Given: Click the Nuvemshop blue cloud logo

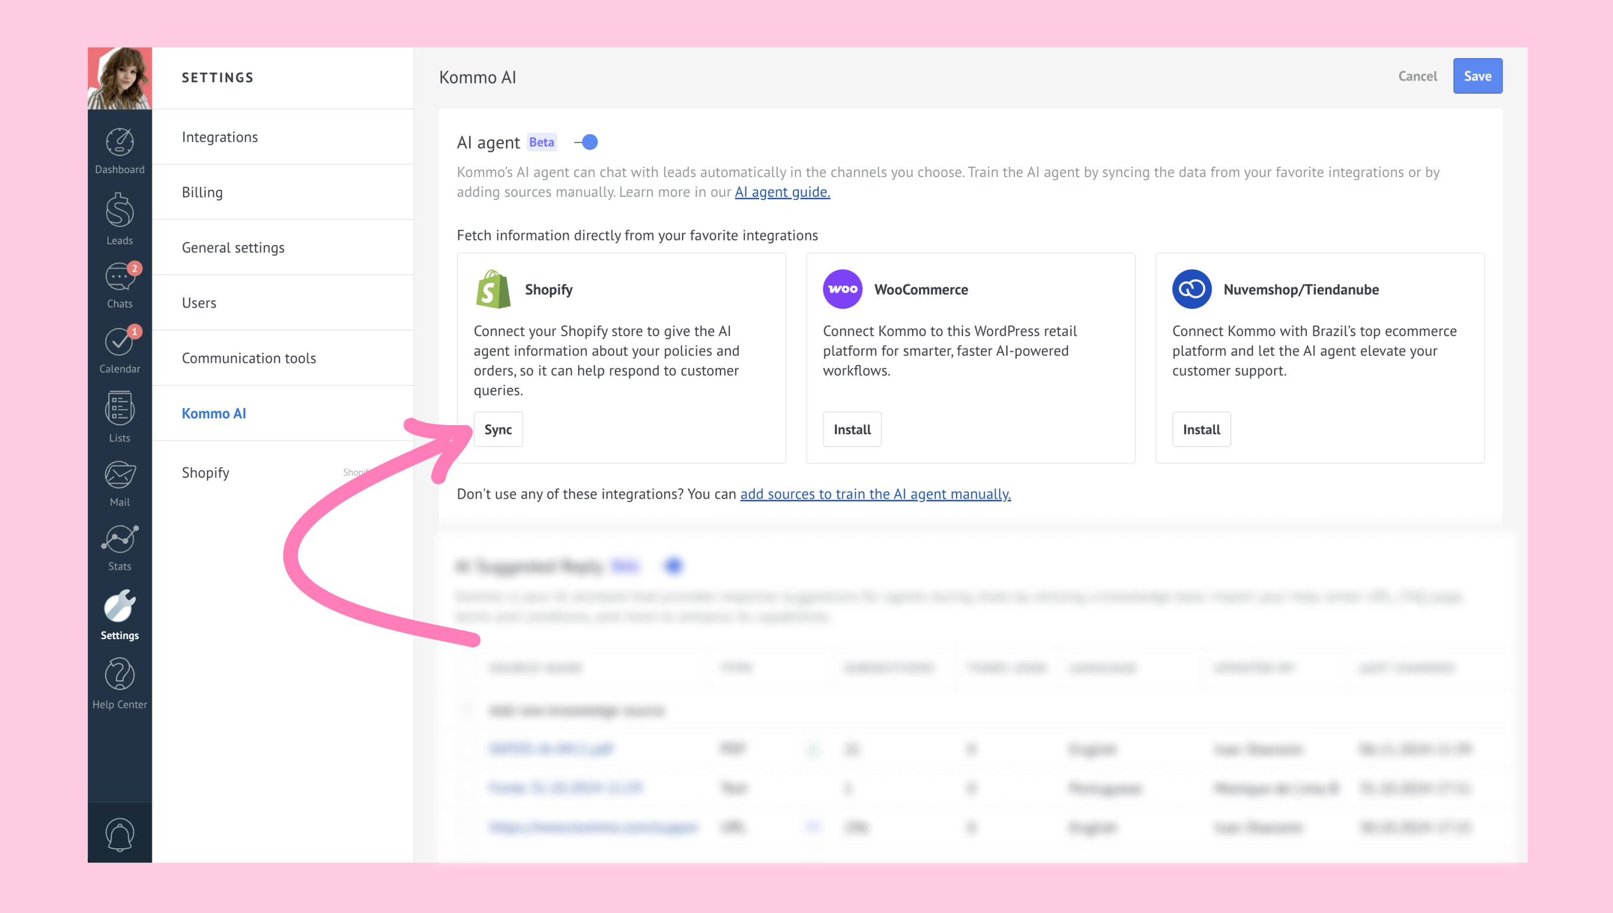Looking at the screenshot, I should (x=1191, y=289).
